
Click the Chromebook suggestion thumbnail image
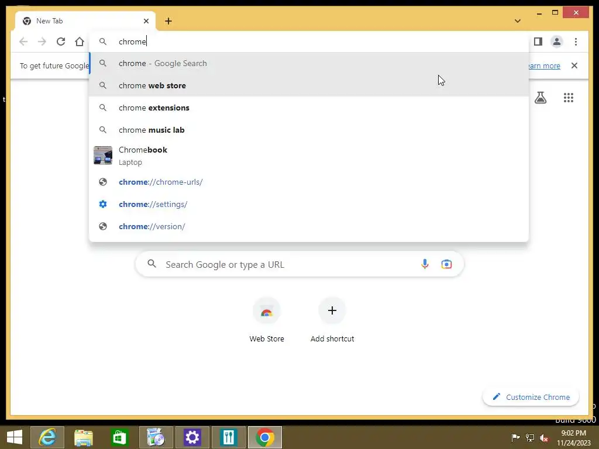[x=103, y=156]
